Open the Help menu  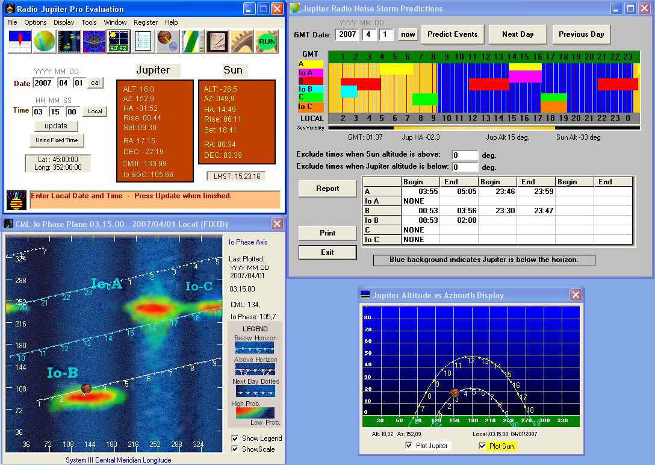tap(171, 22)
